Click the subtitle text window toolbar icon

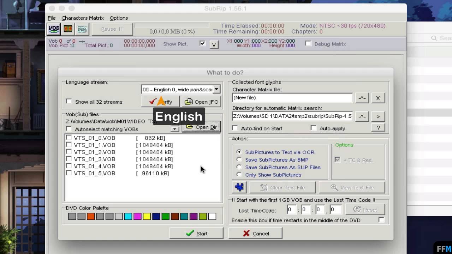click(82, 29)
